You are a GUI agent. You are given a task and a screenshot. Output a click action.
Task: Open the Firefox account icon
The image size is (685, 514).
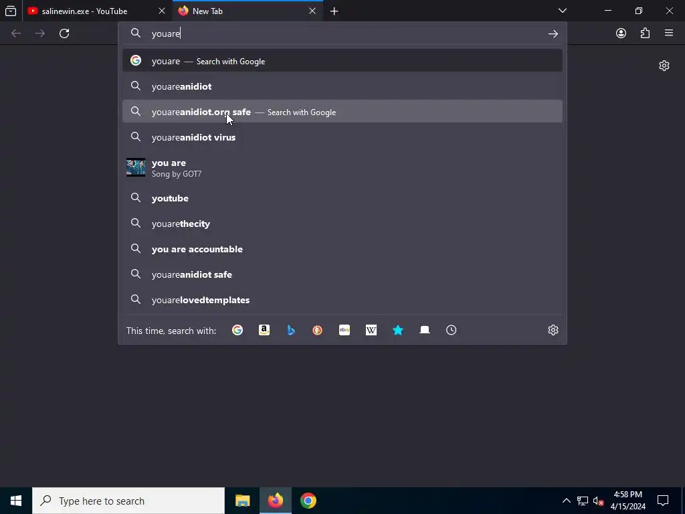[621, 33]
